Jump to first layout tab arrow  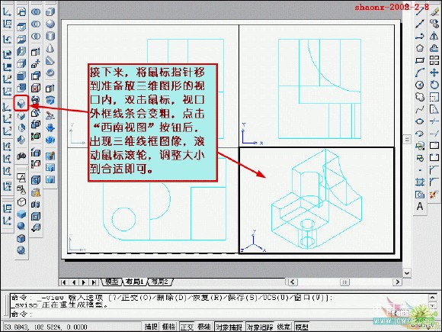pos(63,282)
